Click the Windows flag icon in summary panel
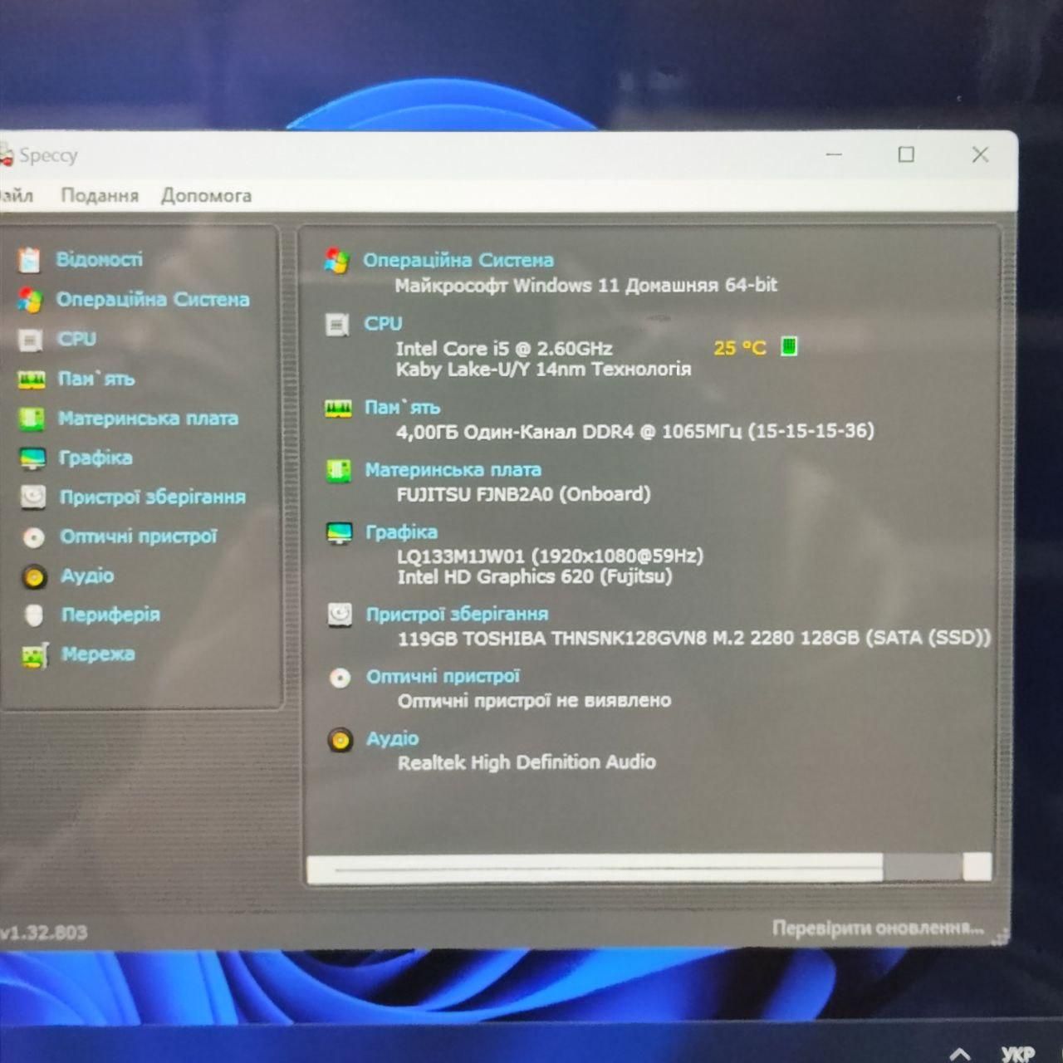Screen dimensions: 1063x1063 [x=336, y=261]
